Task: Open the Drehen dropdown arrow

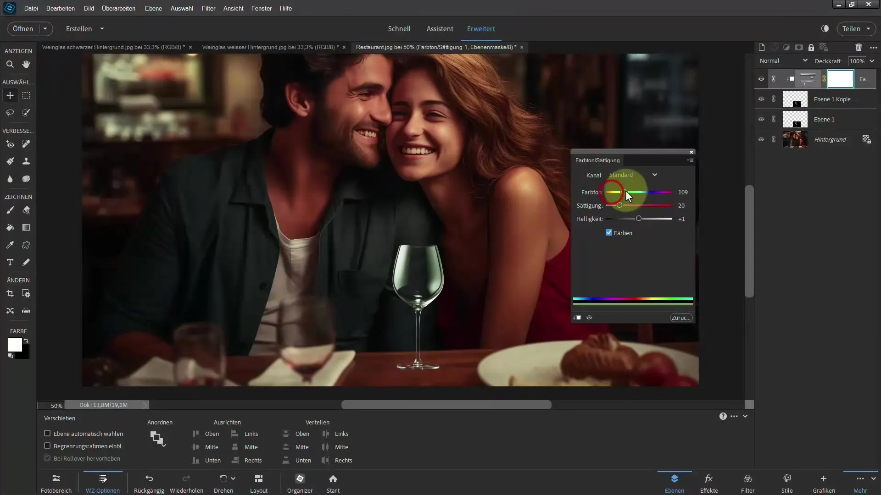Action: [234, 478]
